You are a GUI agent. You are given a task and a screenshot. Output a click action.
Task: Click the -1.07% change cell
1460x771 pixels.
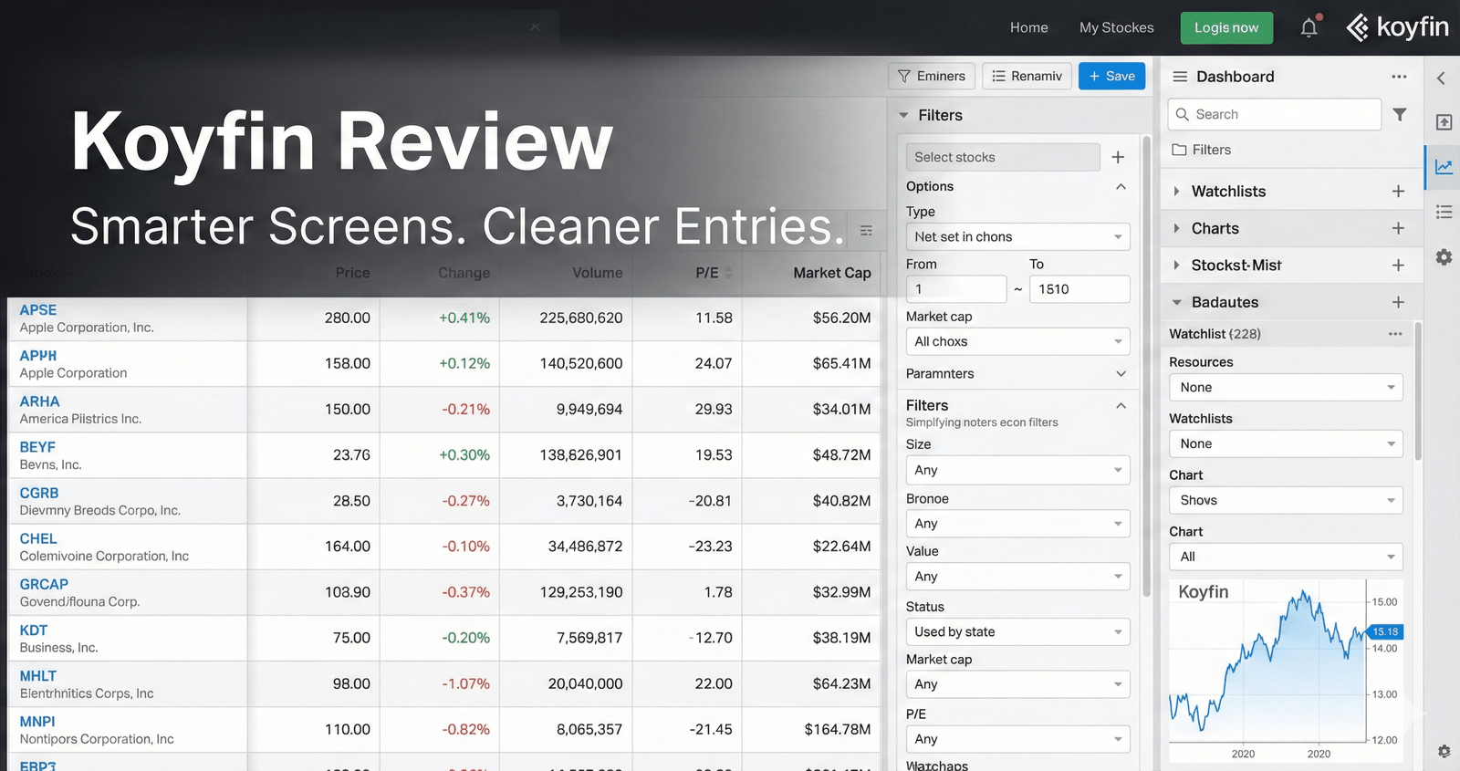click(x=465, y=683)
